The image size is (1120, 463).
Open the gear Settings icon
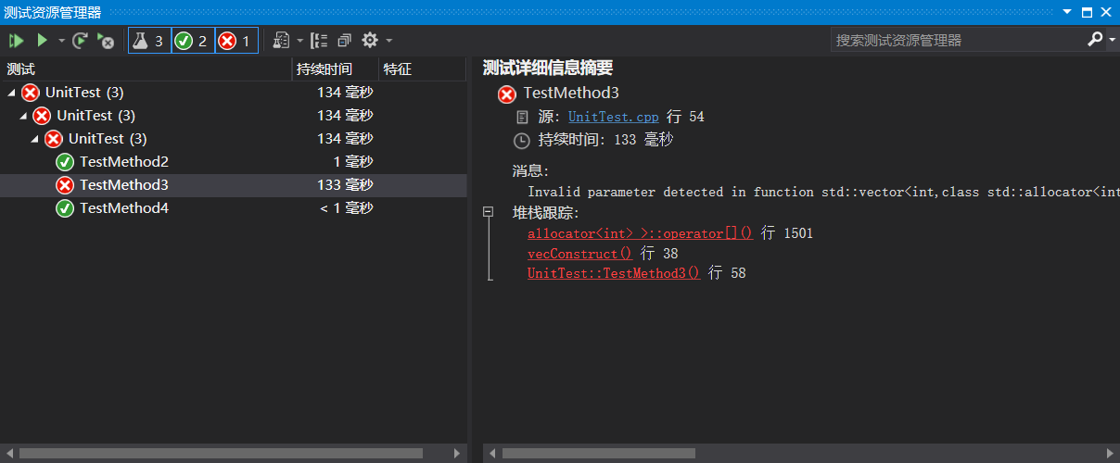[370, 41]
